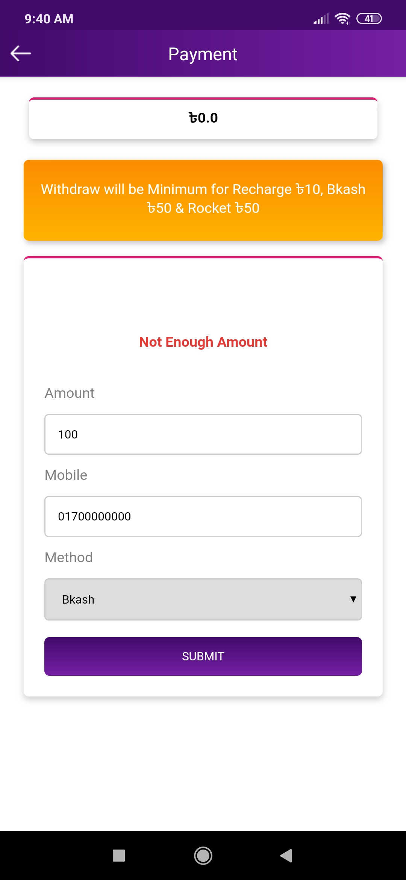Tap the Wi-Fi status icon
This screenshot has width=406, height=880.
[342, 18]
